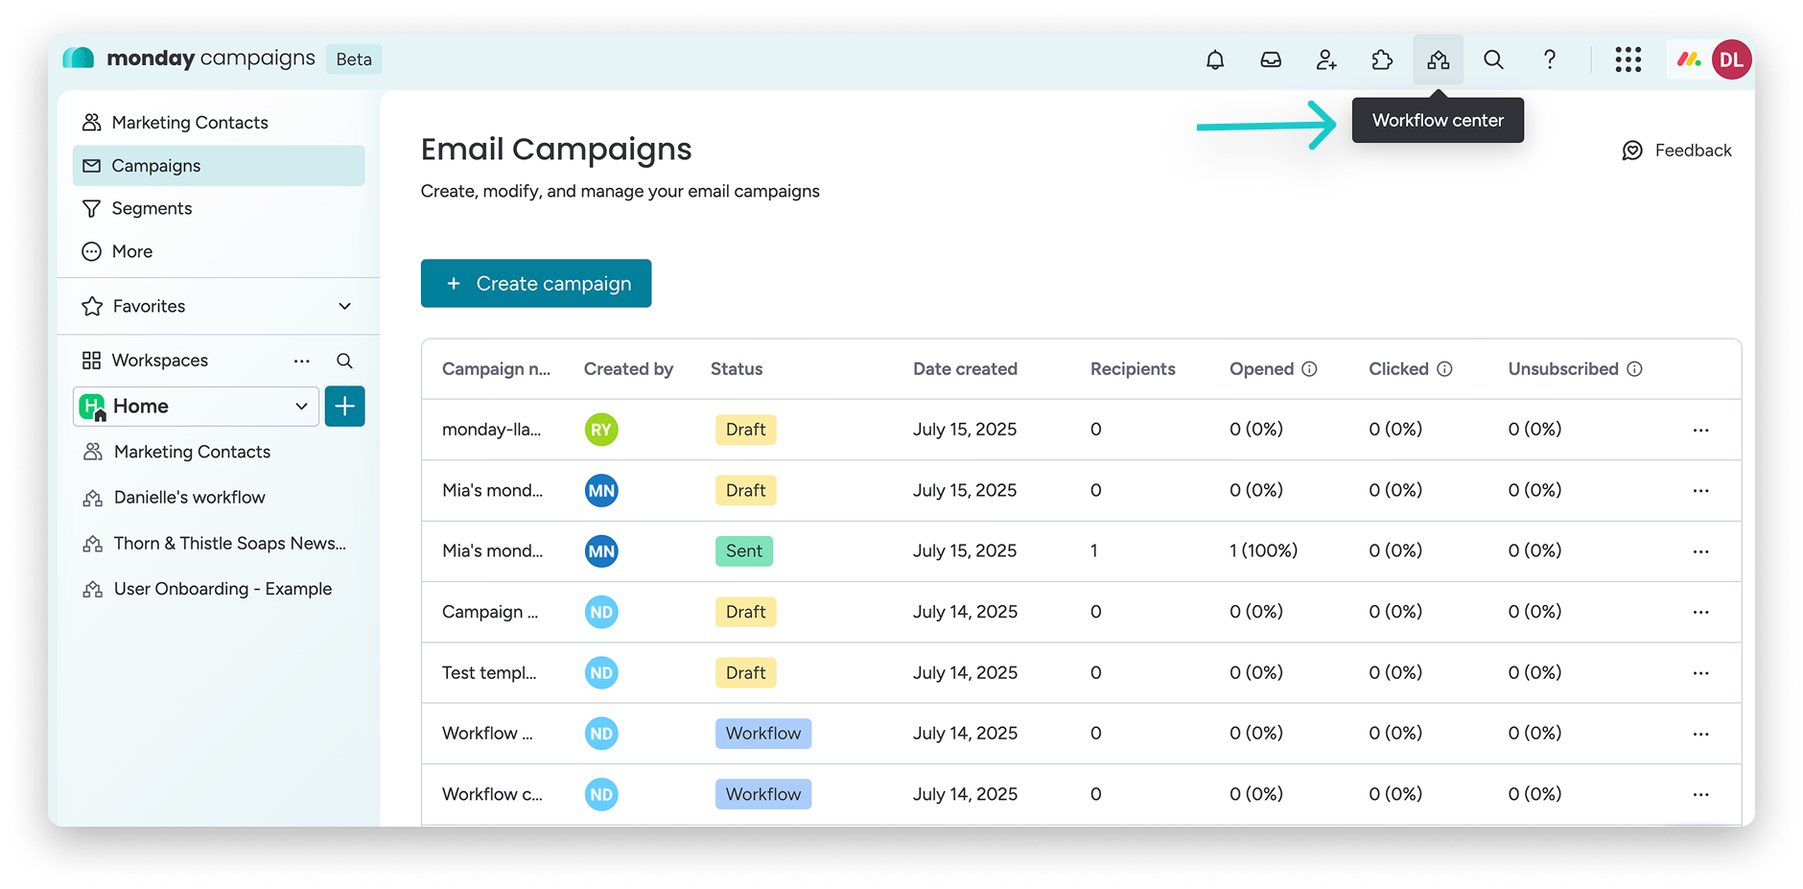The width and height of the screenshot is (1803, 889).
Task: Click the RY creator avatar
Action: pos(601,430)
